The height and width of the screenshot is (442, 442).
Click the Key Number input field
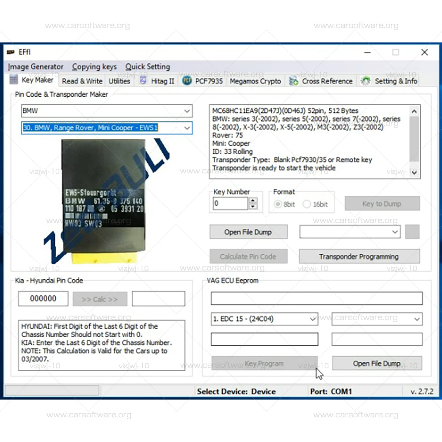pyautogui.click(x=230, y=203)
